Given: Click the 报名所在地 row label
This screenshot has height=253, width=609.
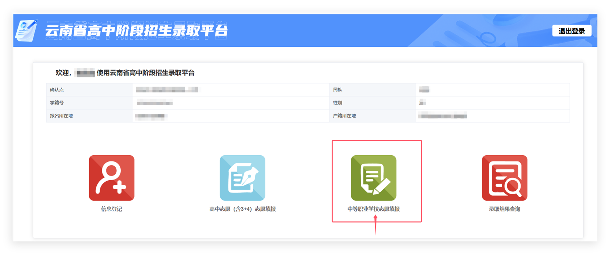Looking at the screenshot, I should point(61,116).
